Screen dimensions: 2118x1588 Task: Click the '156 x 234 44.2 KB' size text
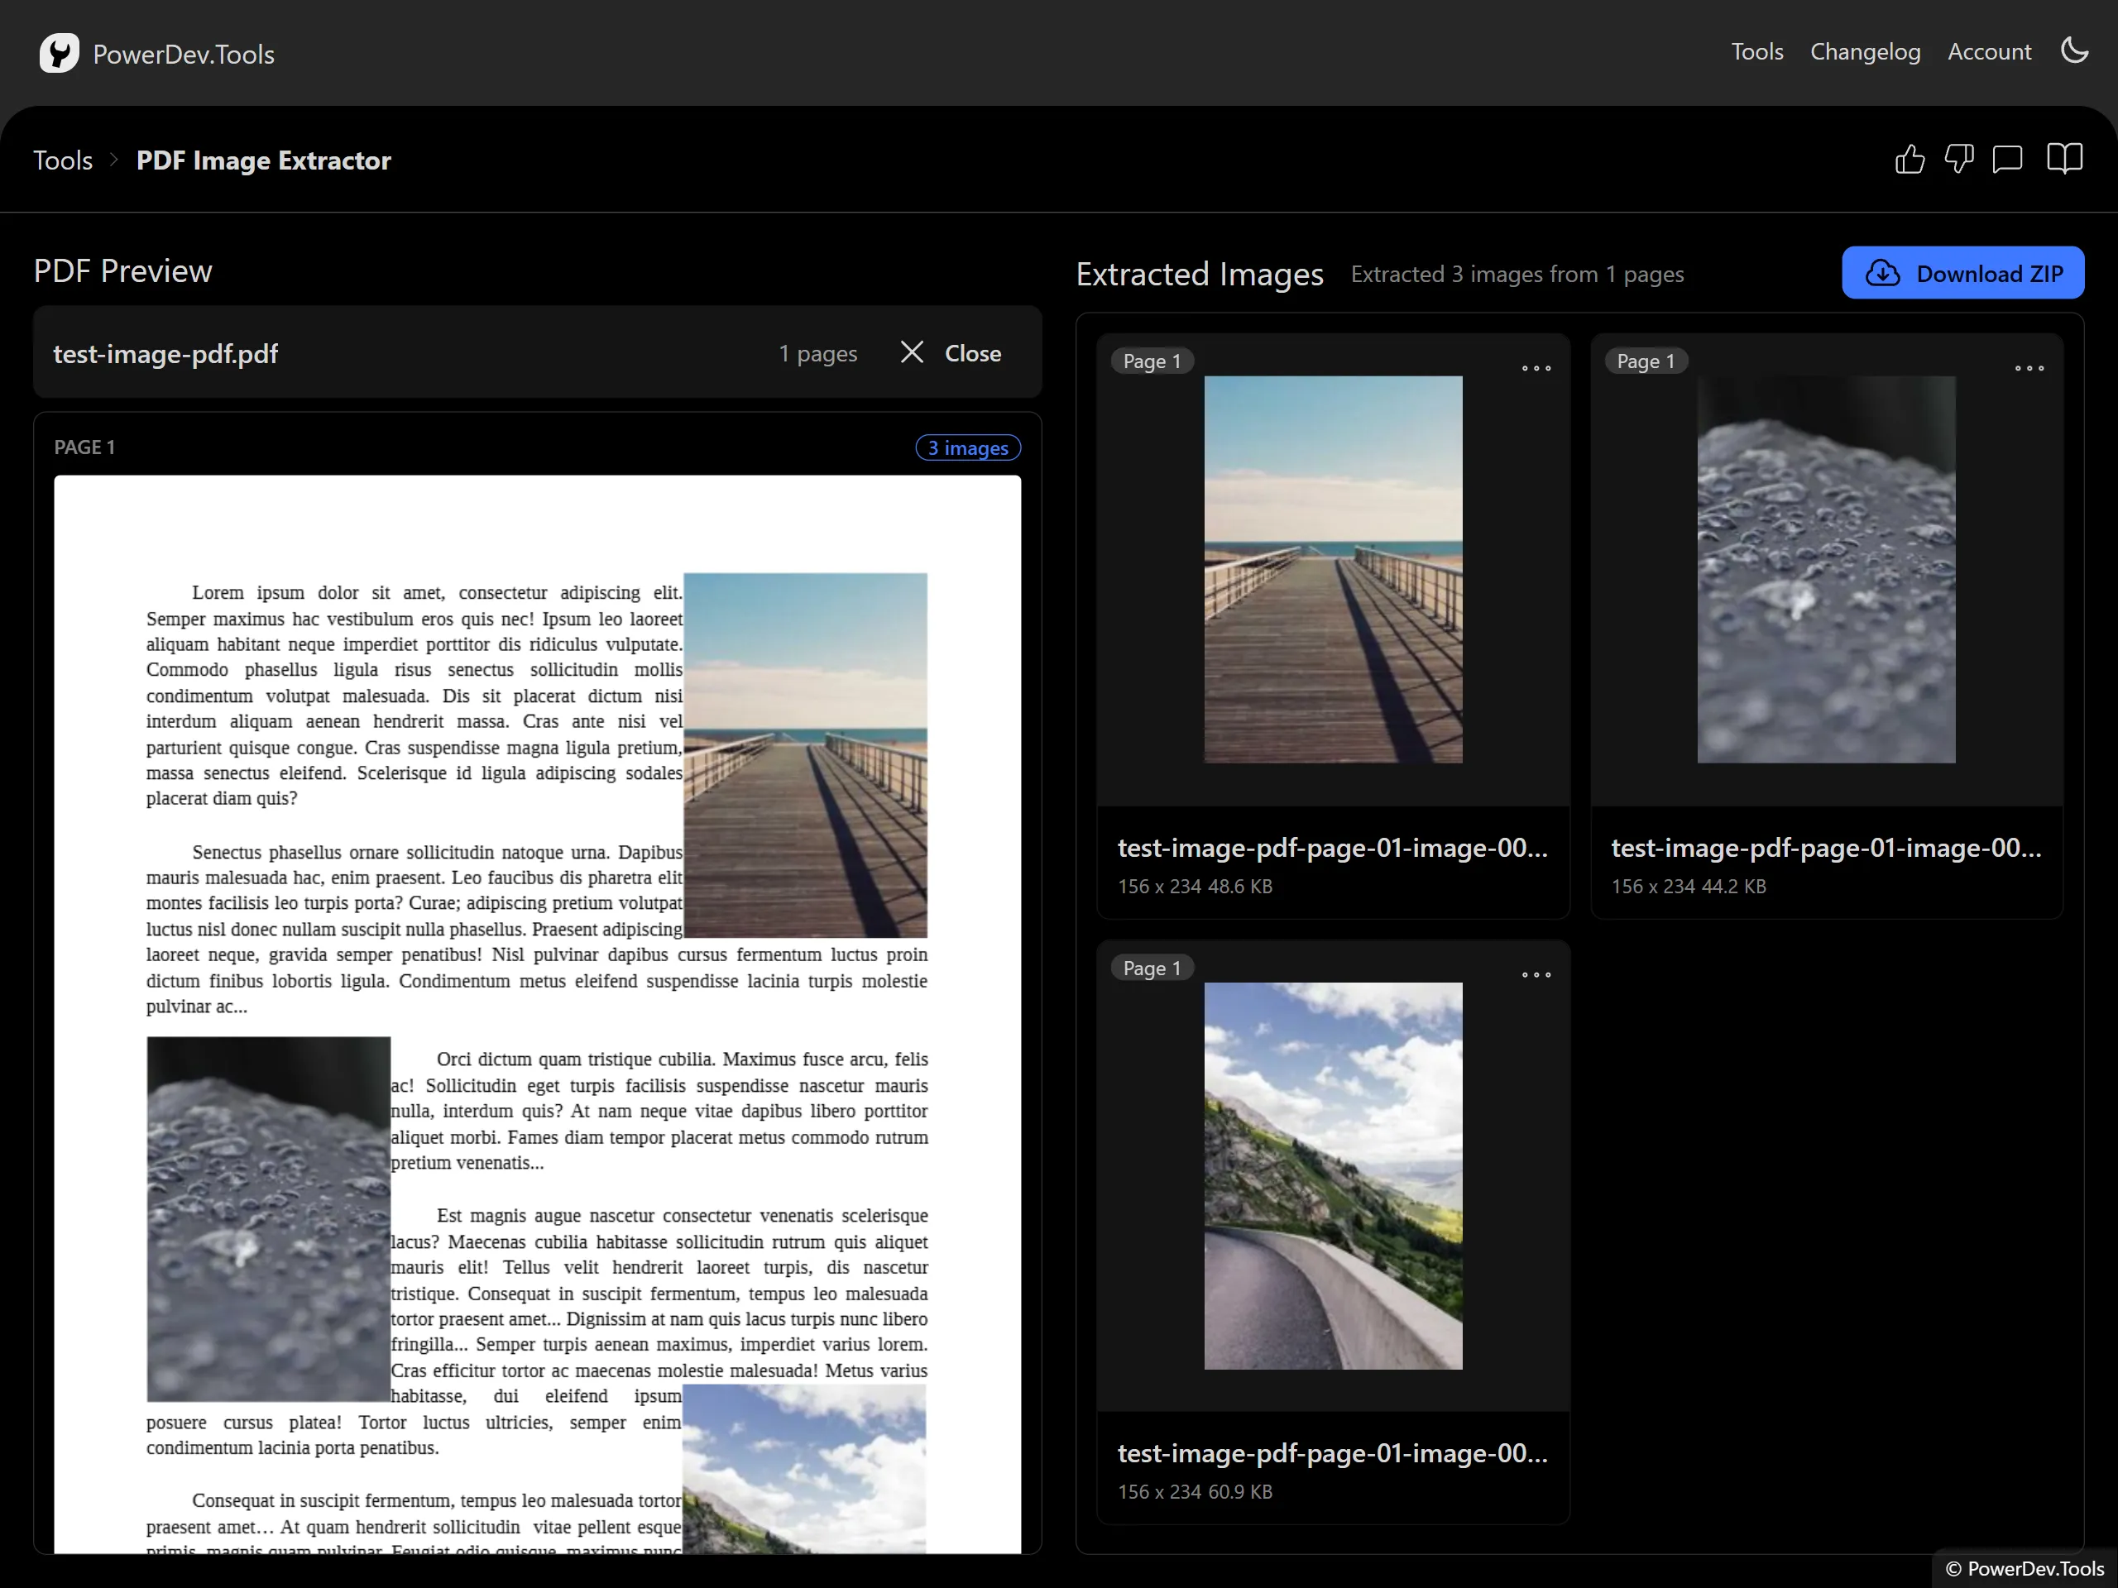(x=1688, y=887)
